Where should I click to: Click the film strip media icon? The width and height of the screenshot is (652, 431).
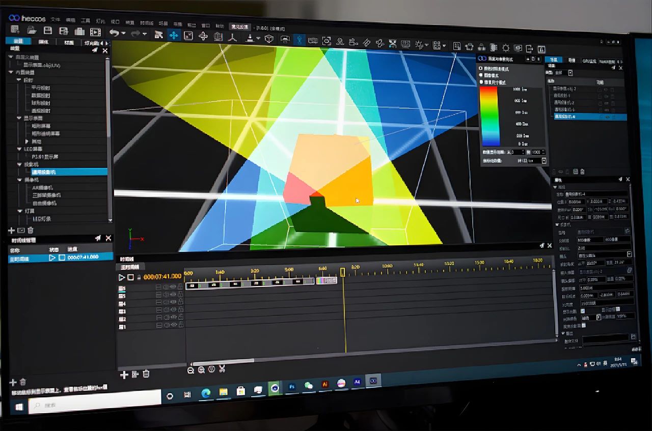pos(95,32)
